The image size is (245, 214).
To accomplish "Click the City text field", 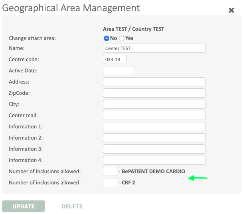I will [x=154, y=104].
